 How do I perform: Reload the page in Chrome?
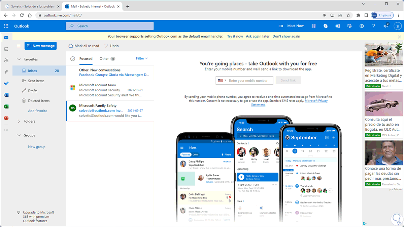(22, 15)
